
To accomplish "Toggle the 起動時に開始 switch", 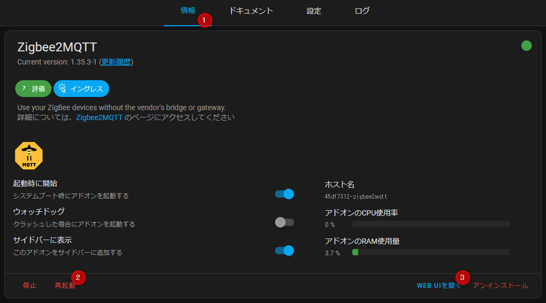I will [285, 194].
